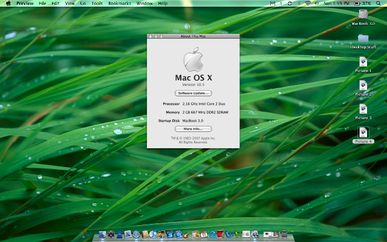
Task: Open the Apple menu
Action: 8,4
